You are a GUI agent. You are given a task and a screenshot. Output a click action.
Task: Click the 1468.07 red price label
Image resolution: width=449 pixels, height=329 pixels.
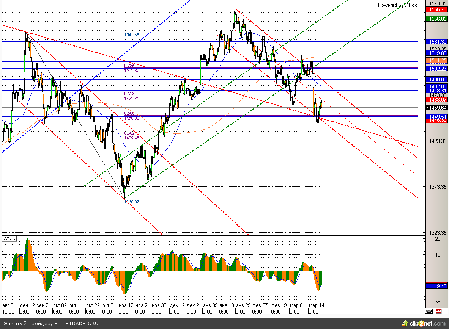coord(436,100)
